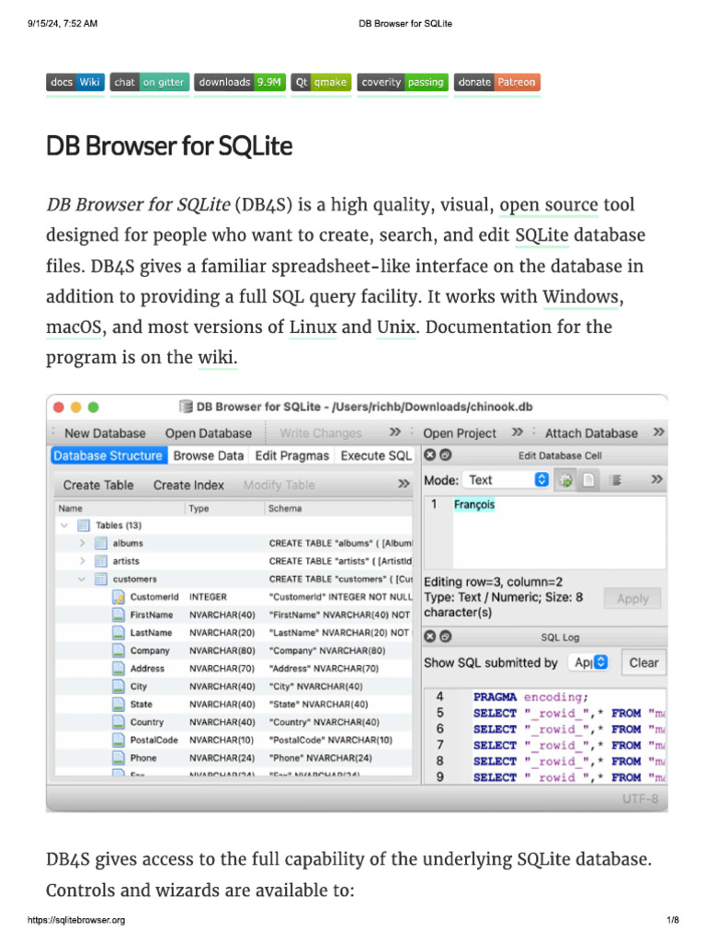706x942 pixels.
Task: Click Open Database in the toolbar
Action: coord(209,433)
